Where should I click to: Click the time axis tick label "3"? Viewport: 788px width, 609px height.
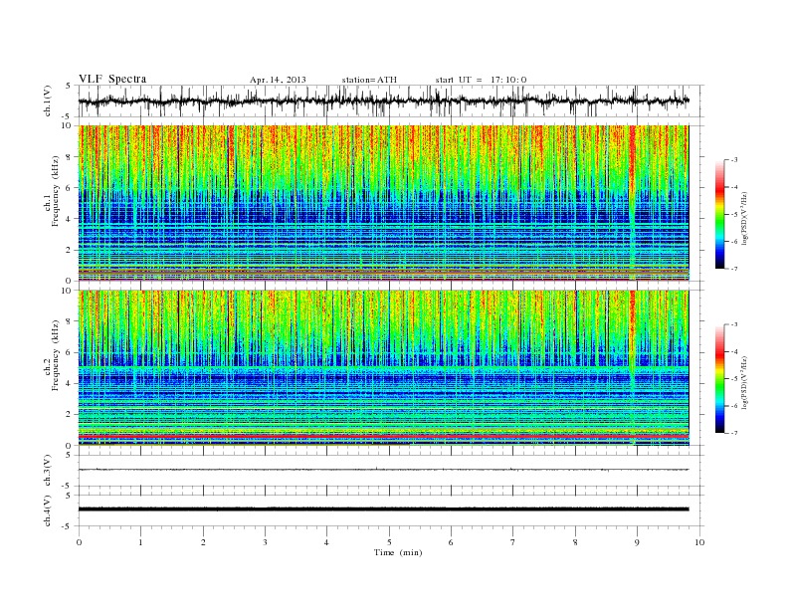(265, 542)
